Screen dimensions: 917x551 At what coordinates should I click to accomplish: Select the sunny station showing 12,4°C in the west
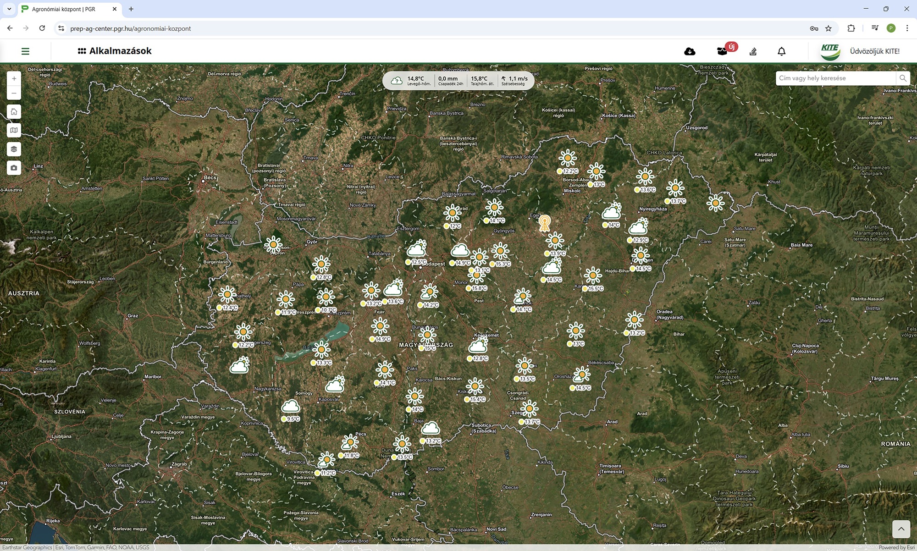pos(227,294)
